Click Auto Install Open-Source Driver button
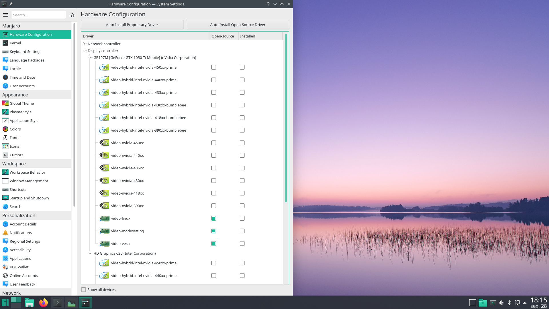This screenshot has width=549, height=309. click(x=238, y=25)
